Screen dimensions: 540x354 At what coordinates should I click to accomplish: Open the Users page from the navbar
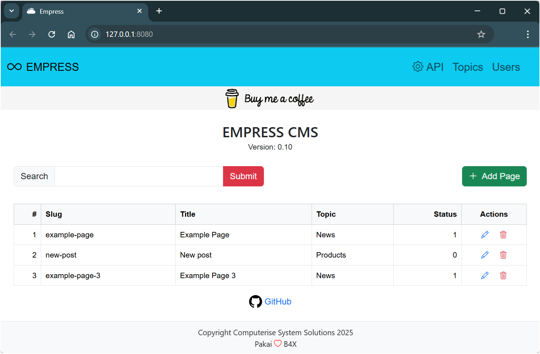click(506, 67)
